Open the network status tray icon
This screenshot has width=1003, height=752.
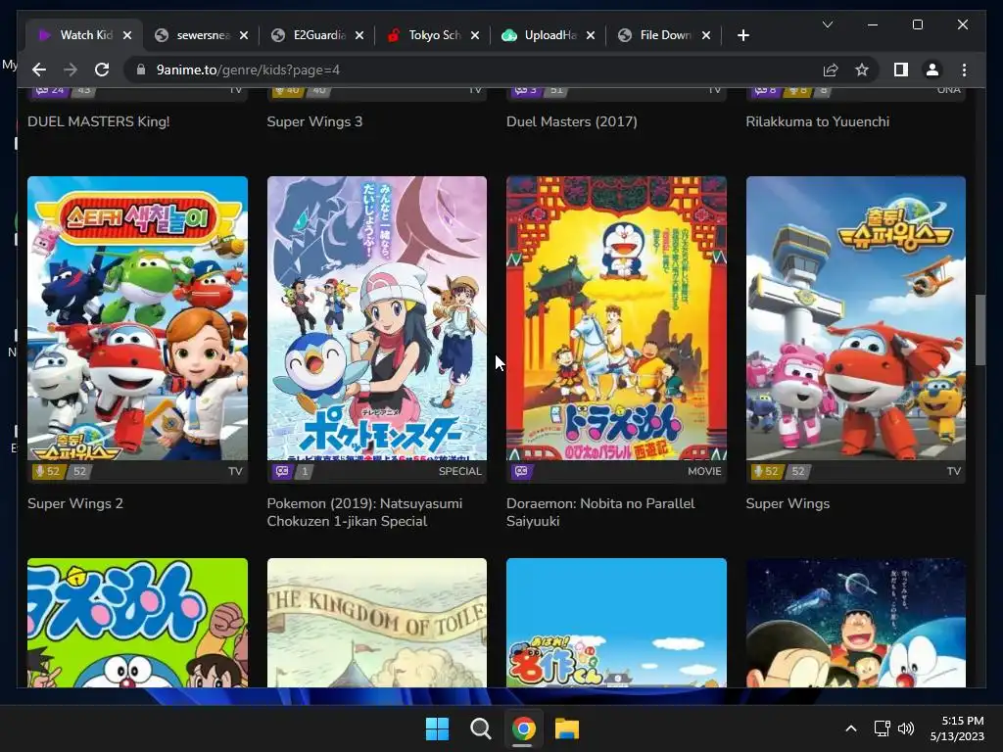pos(883,728)
